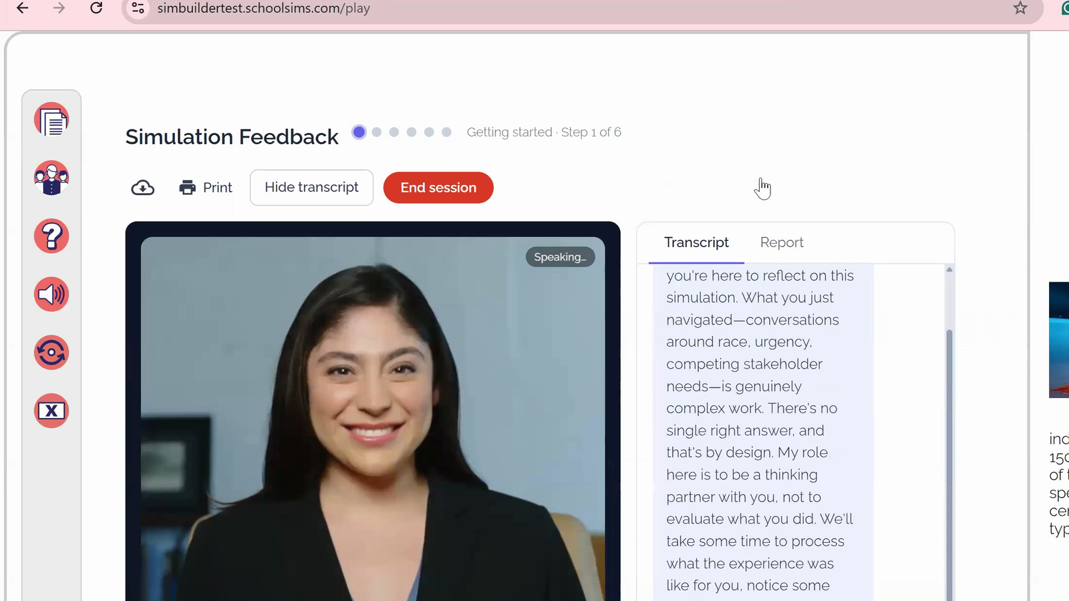
Task: Select the first active step dot
Action: pos(359,132)
